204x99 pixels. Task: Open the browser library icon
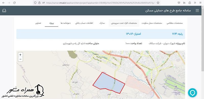coord(184,3)
